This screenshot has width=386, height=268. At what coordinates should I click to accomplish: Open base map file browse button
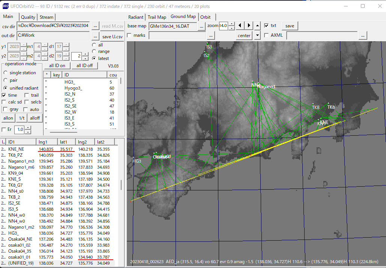coord(201,26)
